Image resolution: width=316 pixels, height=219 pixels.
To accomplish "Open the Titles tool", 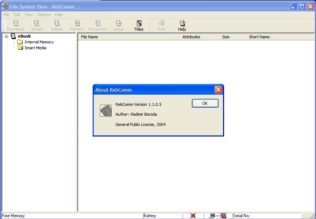I will point(139,26).
